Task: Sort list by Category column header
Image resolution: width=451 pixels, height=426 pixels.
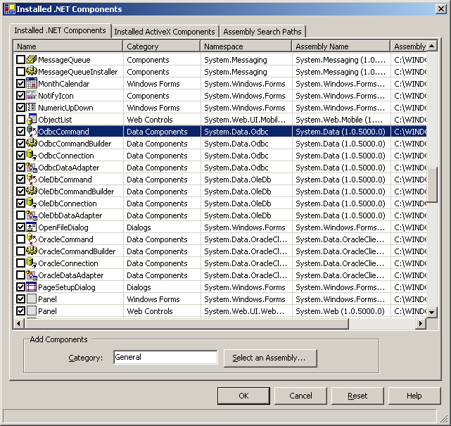Action: pyautogui.click(x=162, y=46)
